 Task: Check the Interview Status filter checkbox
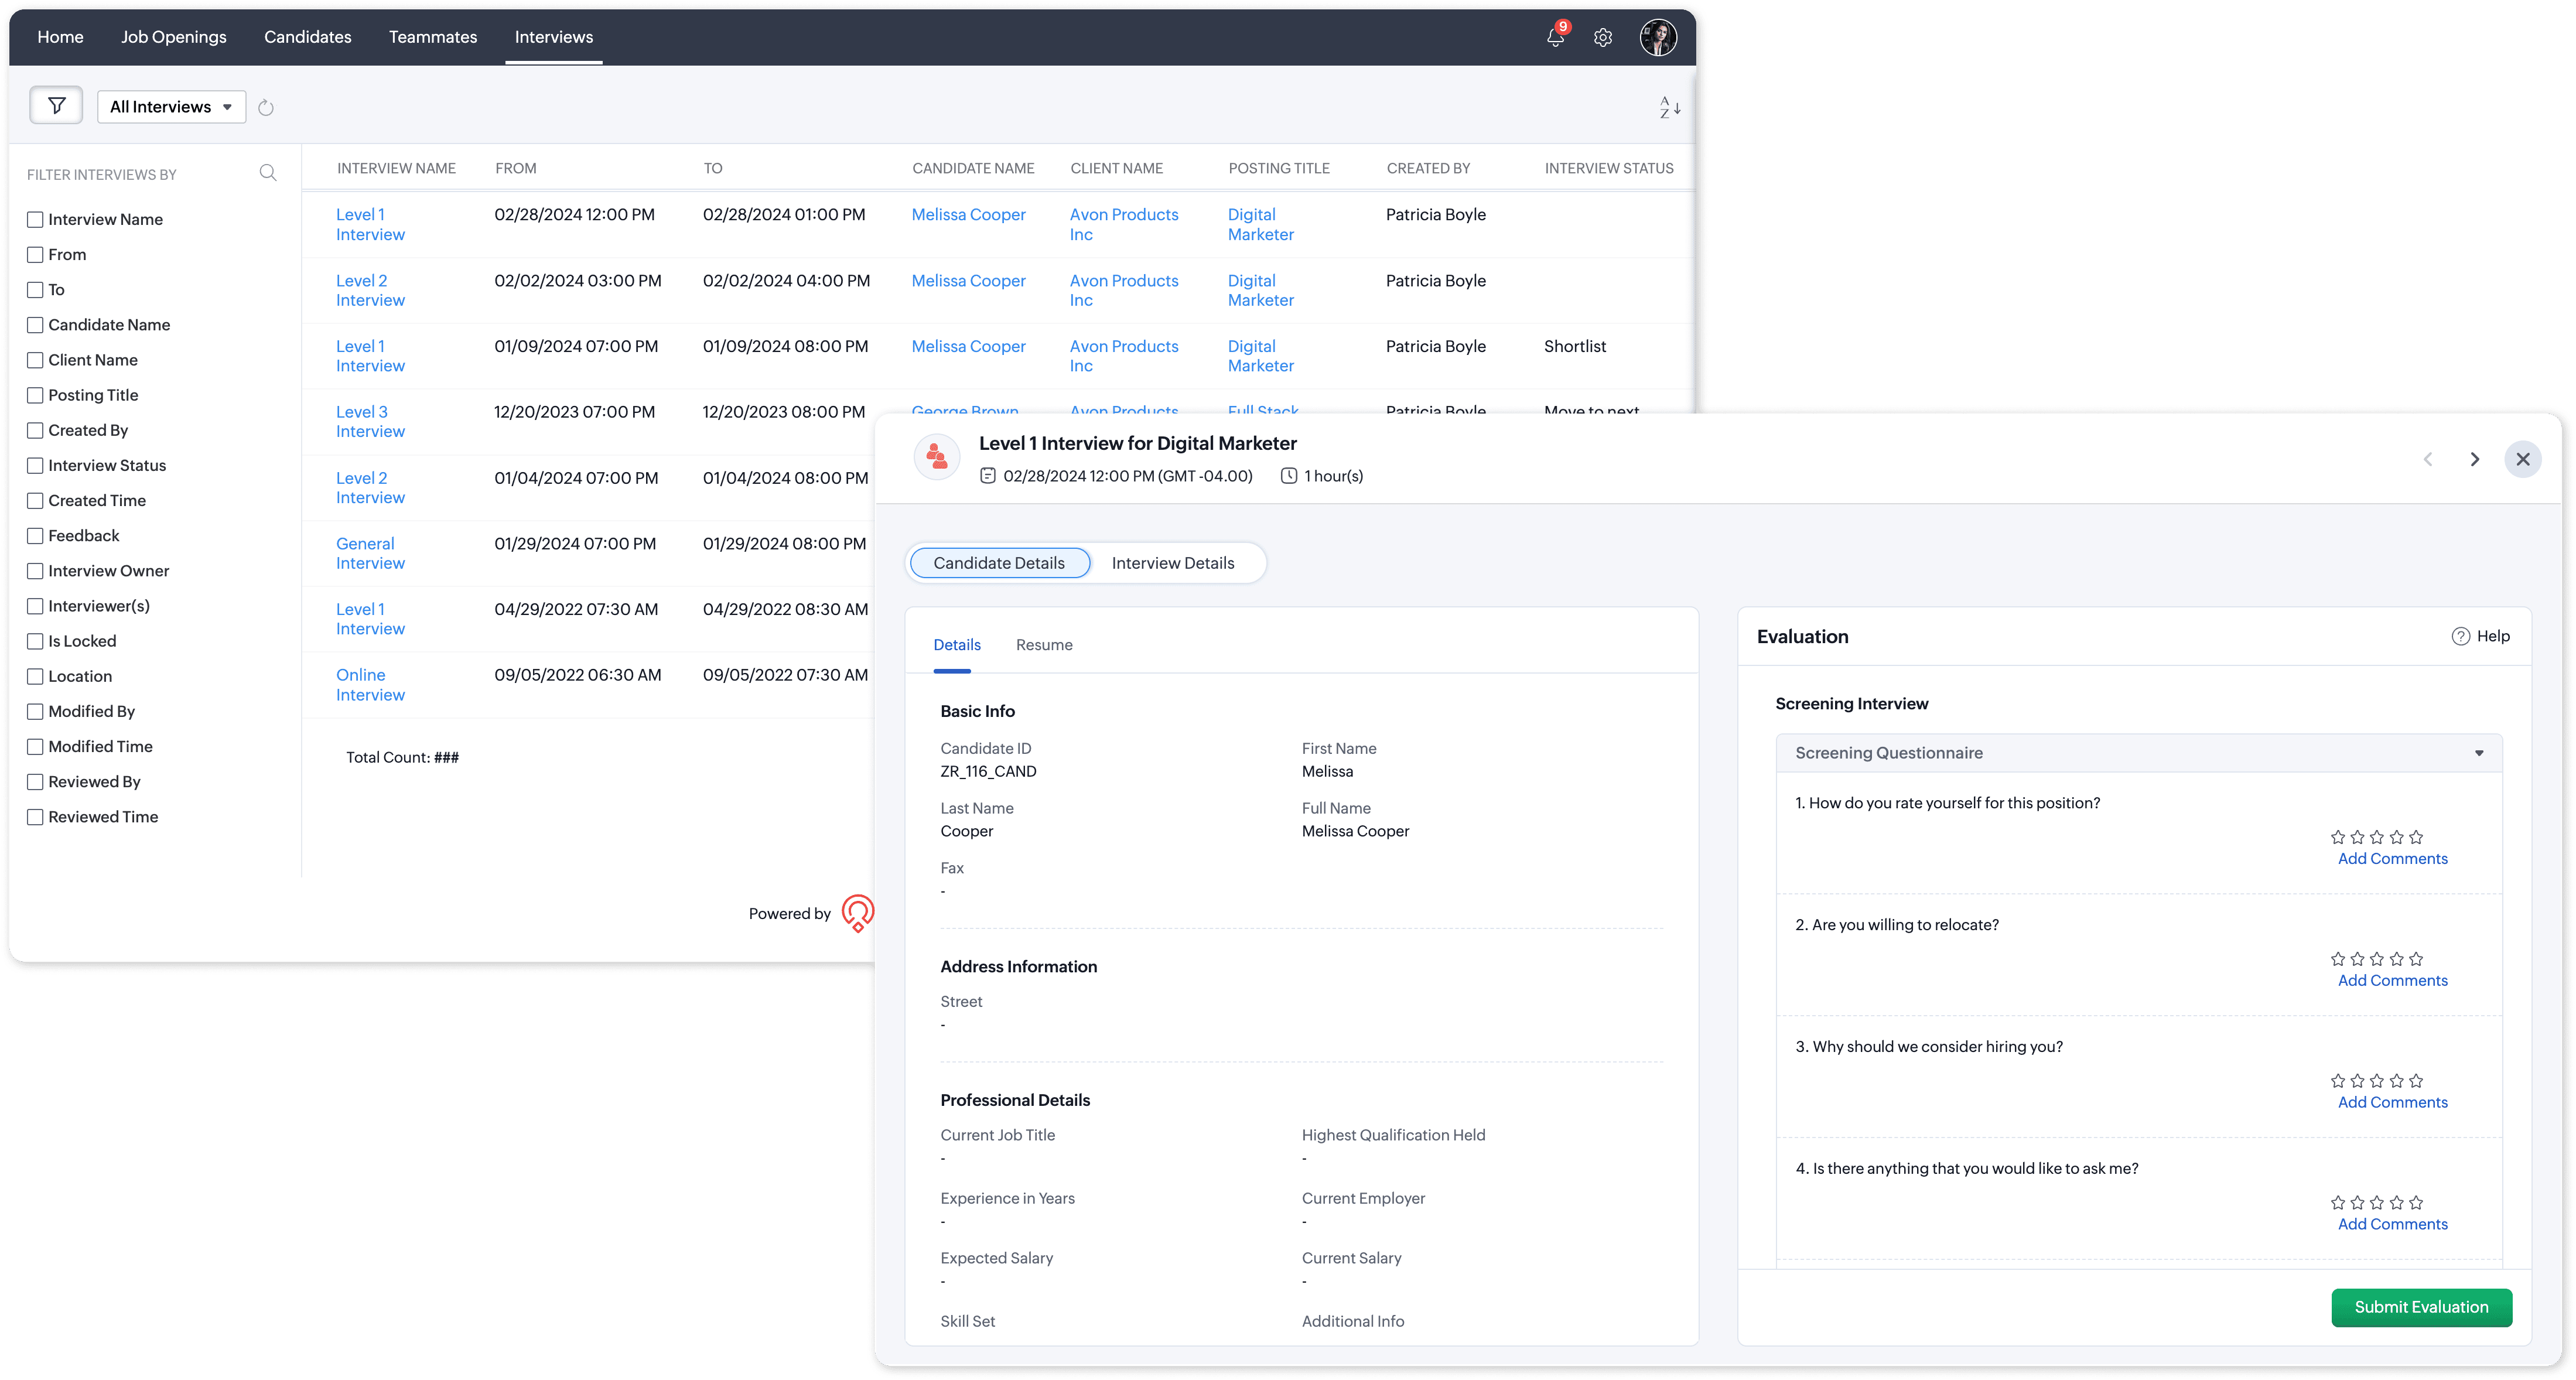(x=36, y=466)
